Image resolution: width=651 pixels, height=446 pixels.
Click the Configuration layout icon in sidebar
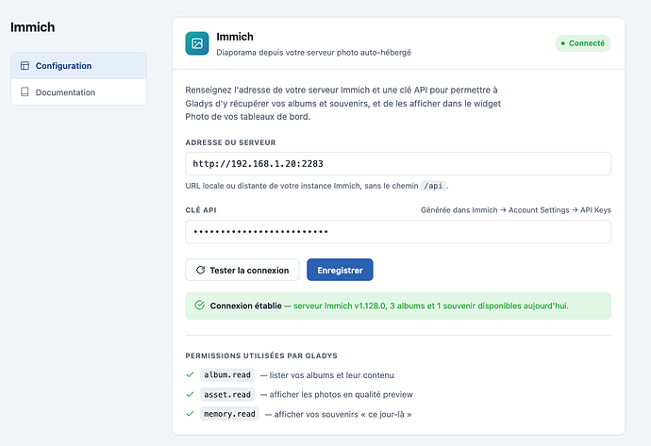tap(25, 66)
